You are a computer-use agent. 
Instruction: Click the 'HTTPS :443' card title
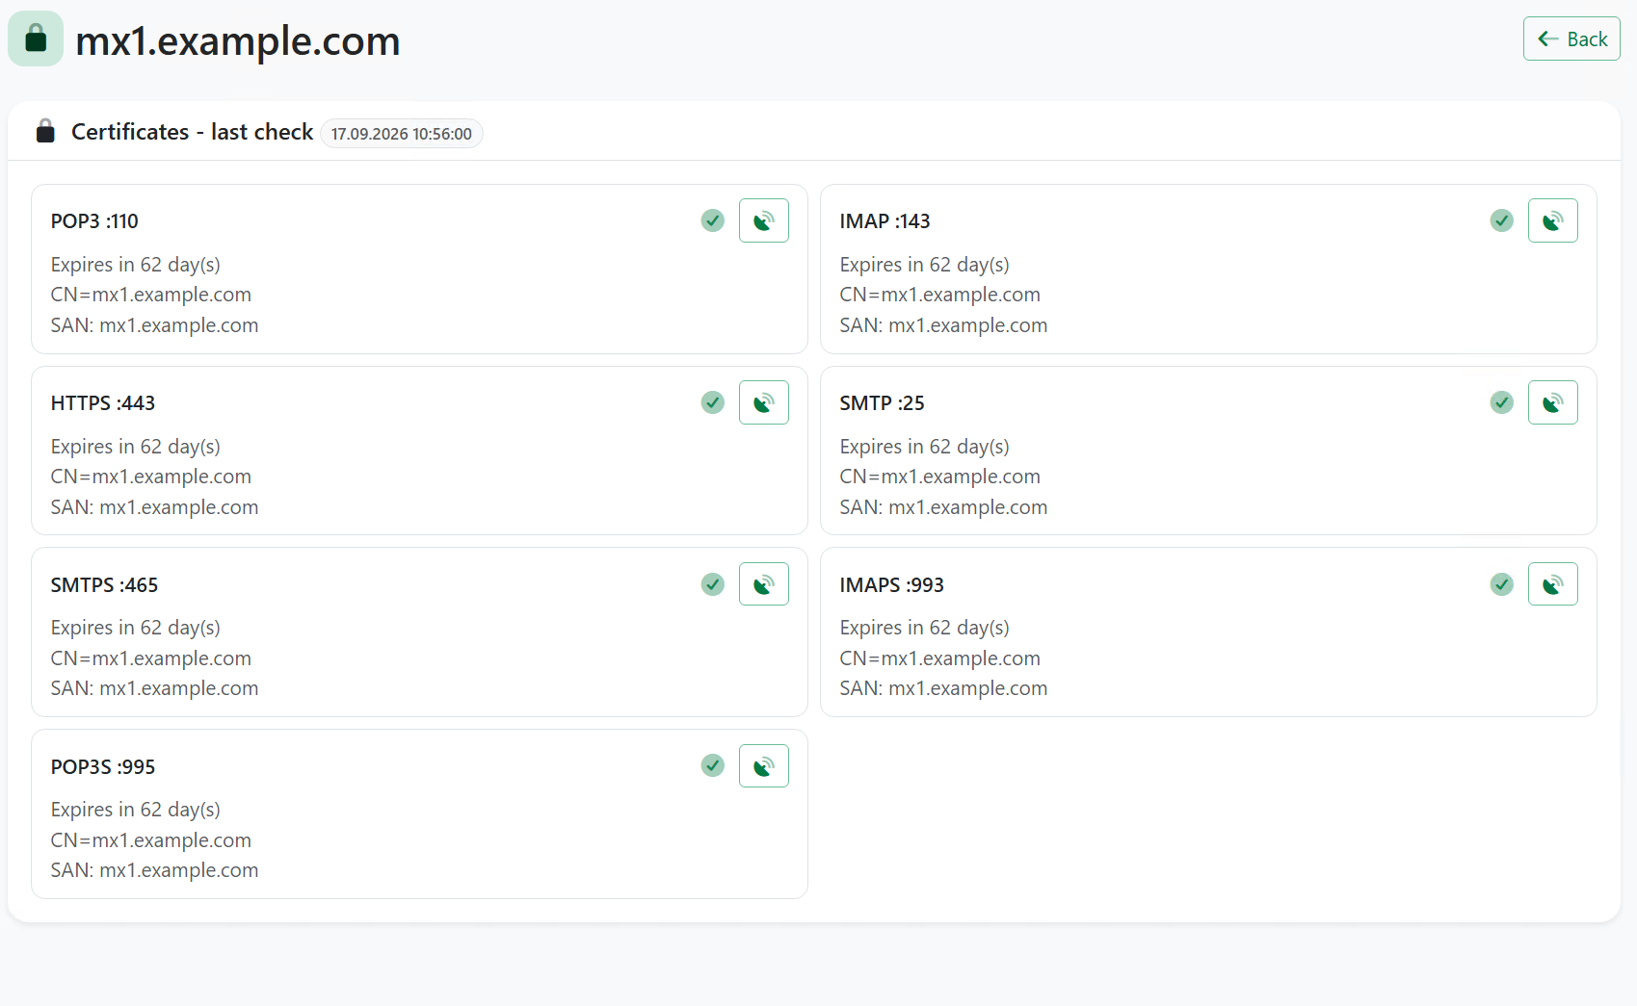coord(103,403)
